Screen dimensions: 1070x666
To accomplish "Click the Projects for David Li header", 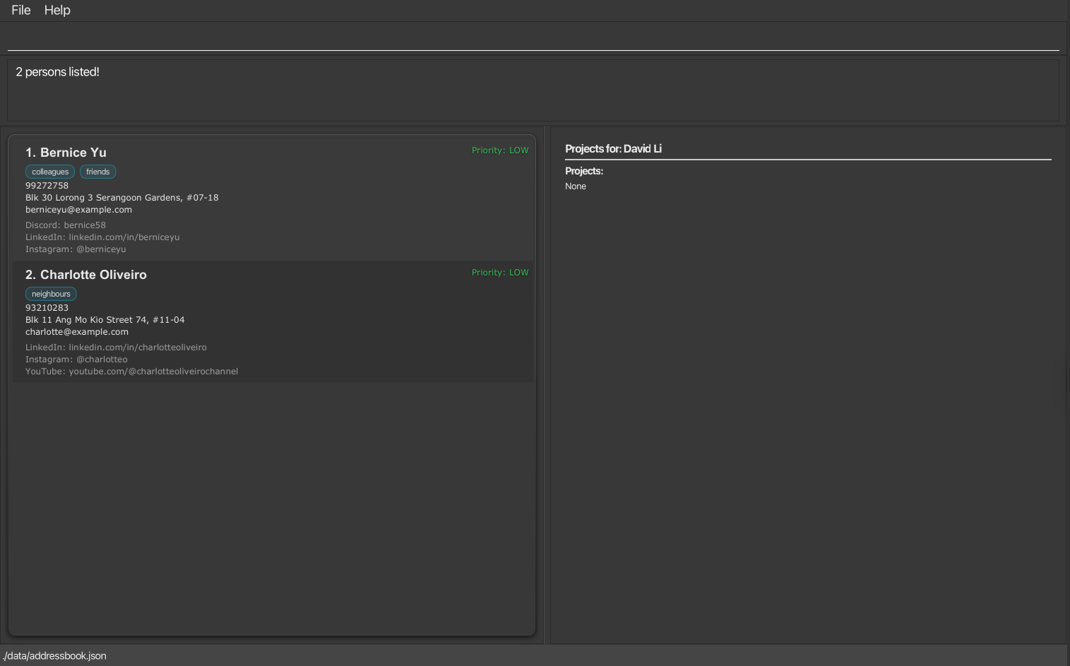I will (613, 148).
